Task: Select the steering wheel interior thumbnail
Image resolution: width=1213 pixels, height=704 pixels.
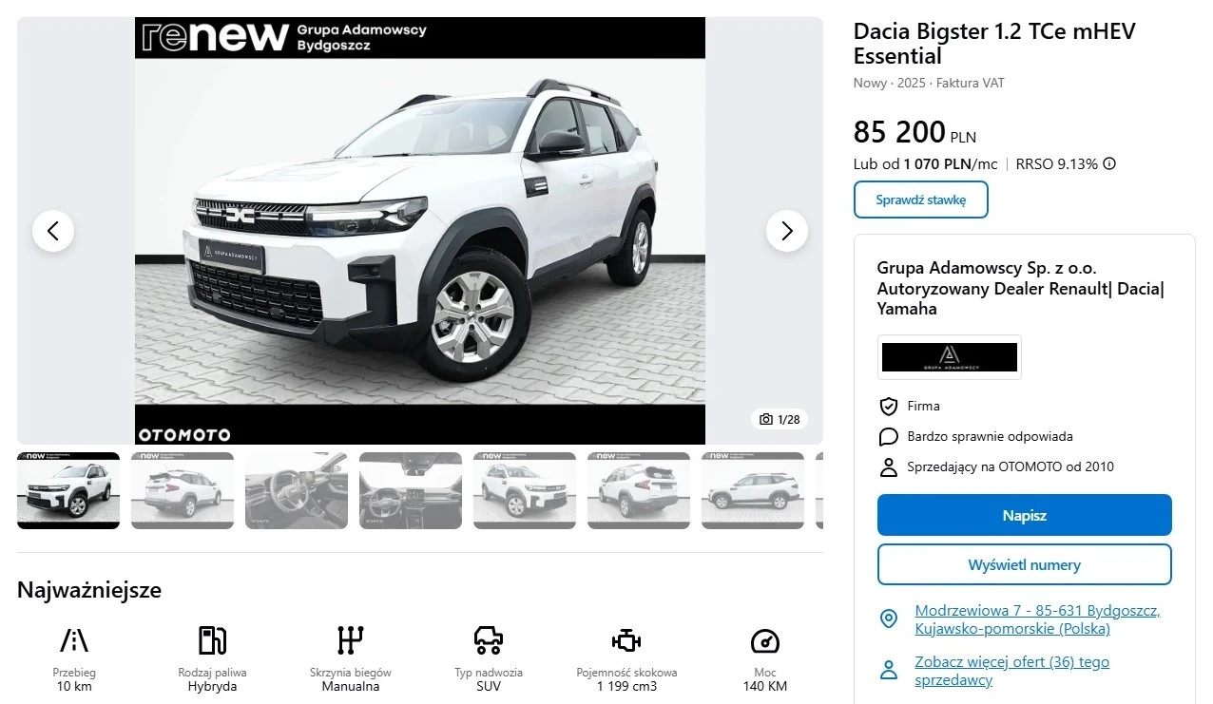Action: click(297, 490)
